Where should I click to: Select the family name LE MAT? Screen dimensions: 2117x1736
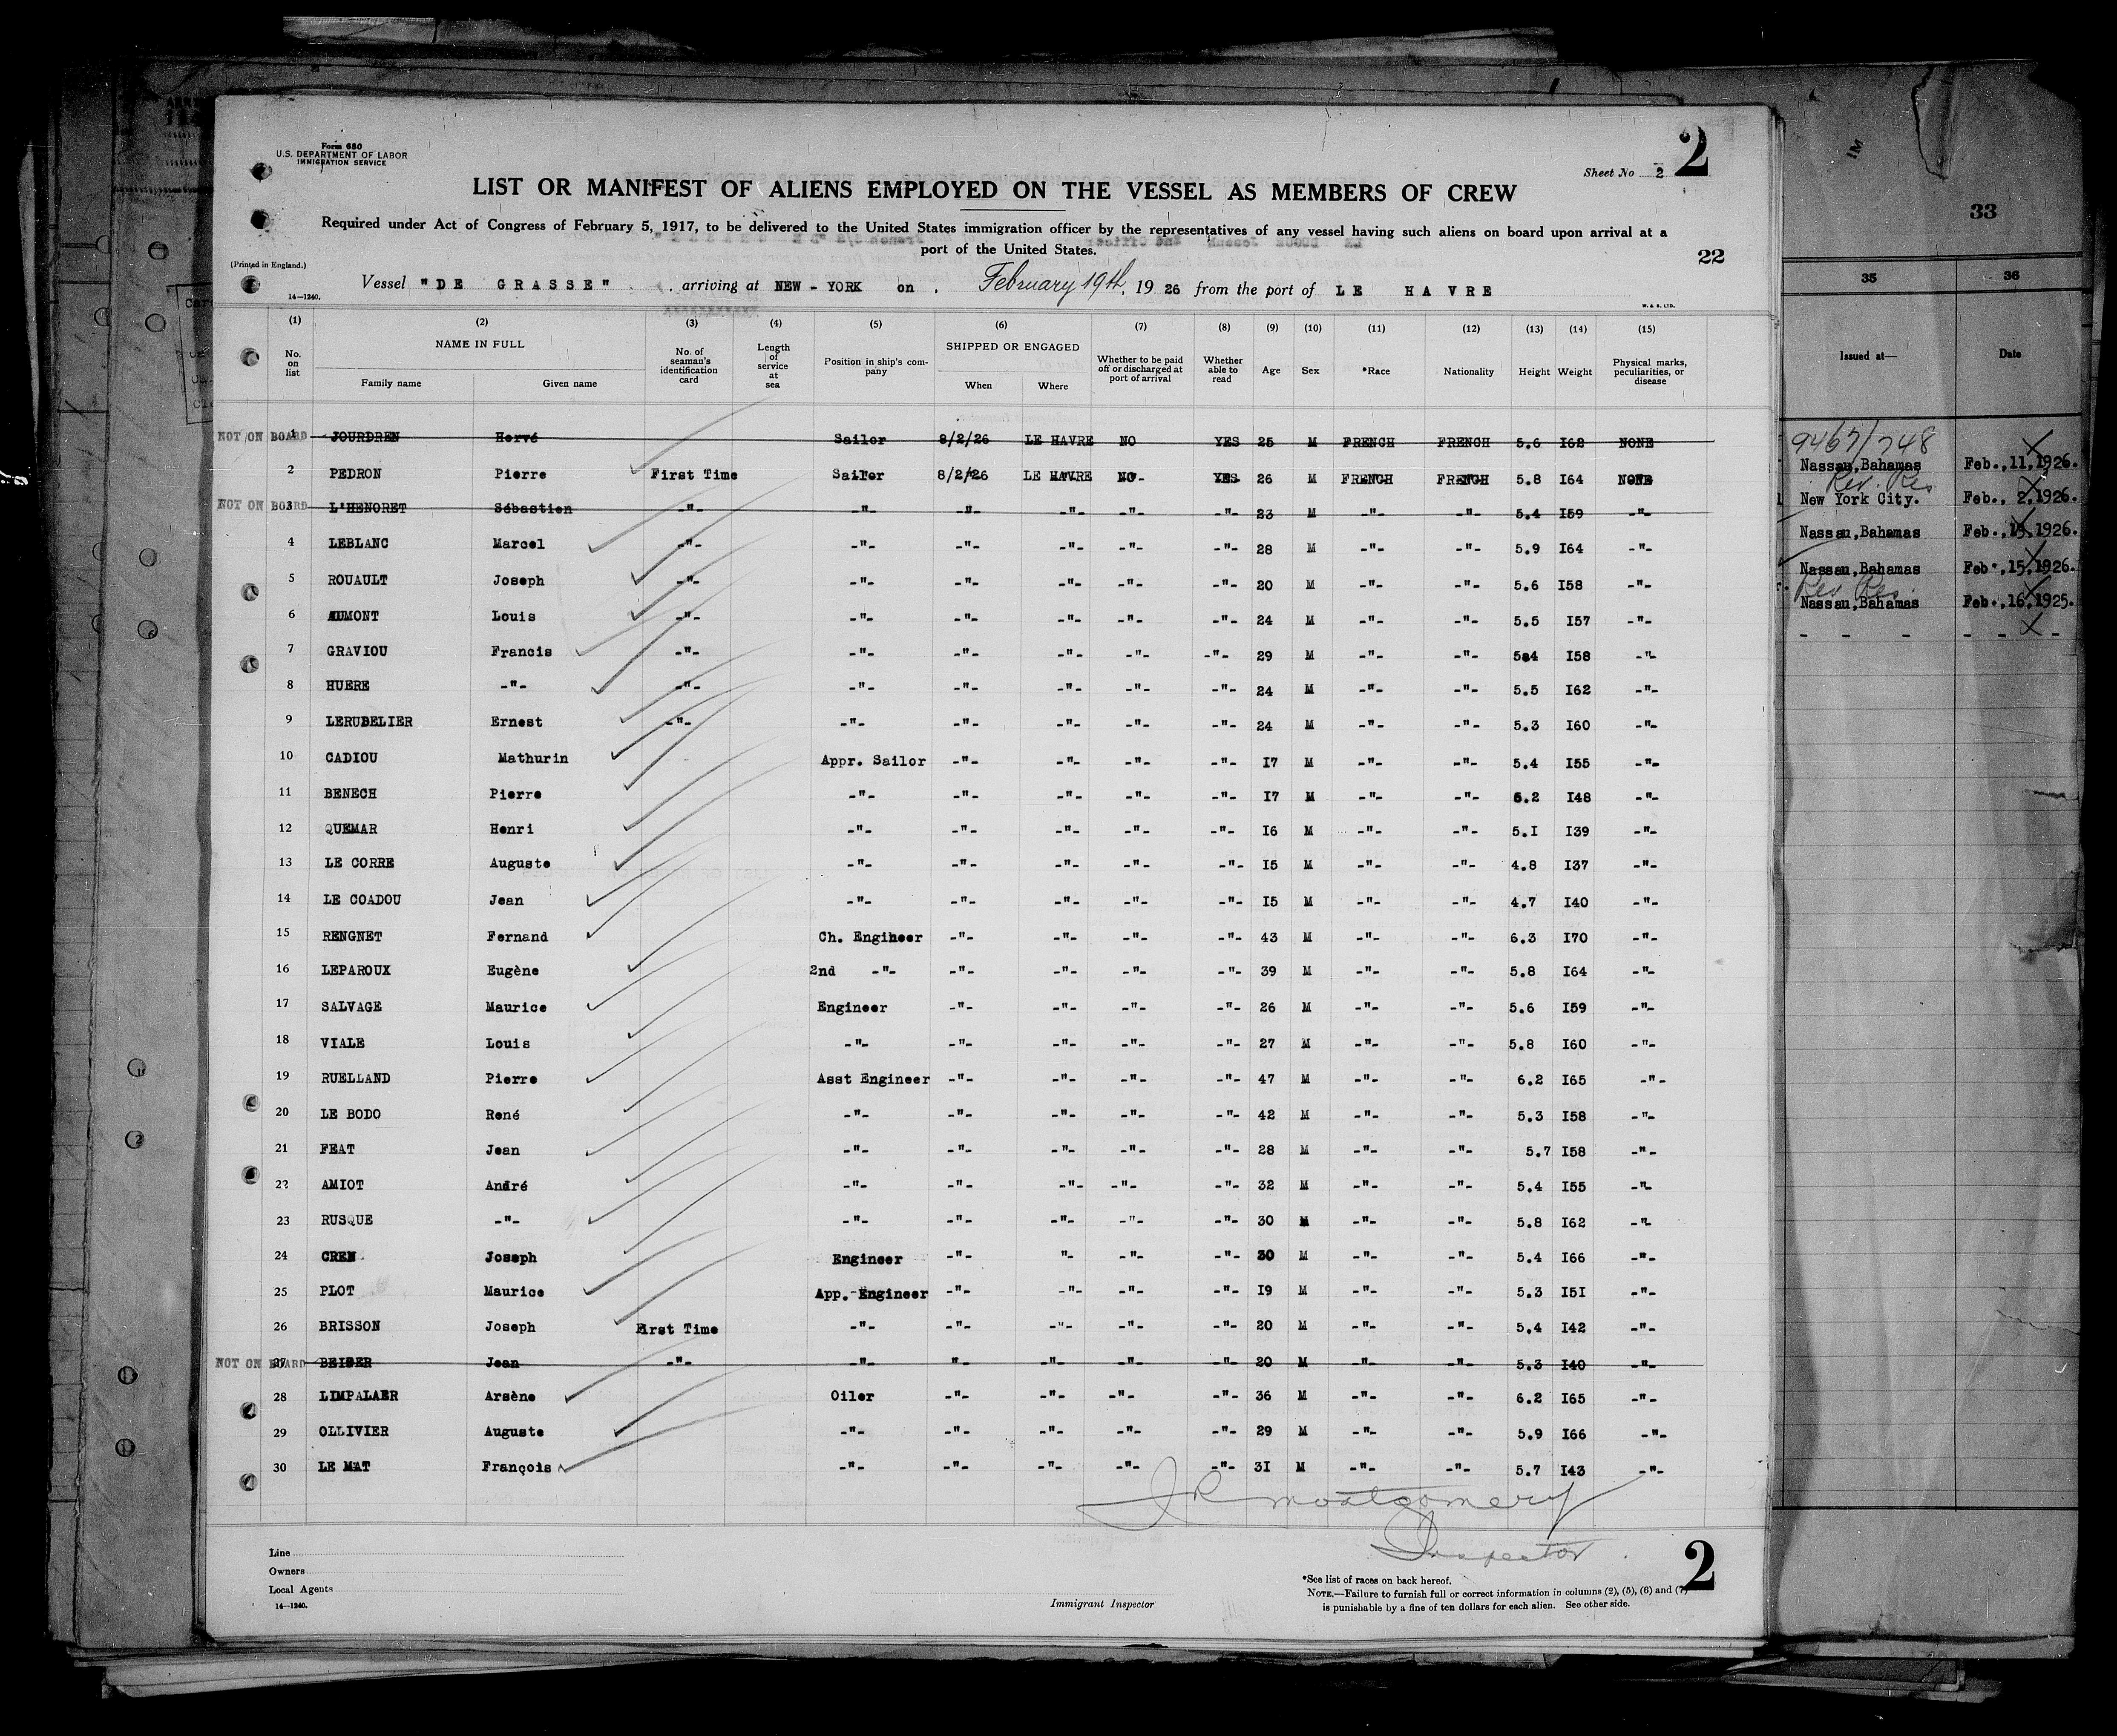[x=344, y=1467]
